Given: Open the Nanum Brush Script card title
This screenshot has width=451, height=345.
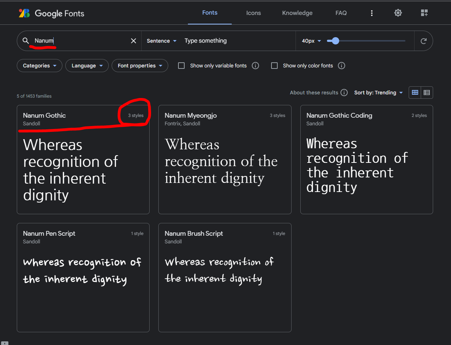Looking at the screenshot, I should point(194,234).
